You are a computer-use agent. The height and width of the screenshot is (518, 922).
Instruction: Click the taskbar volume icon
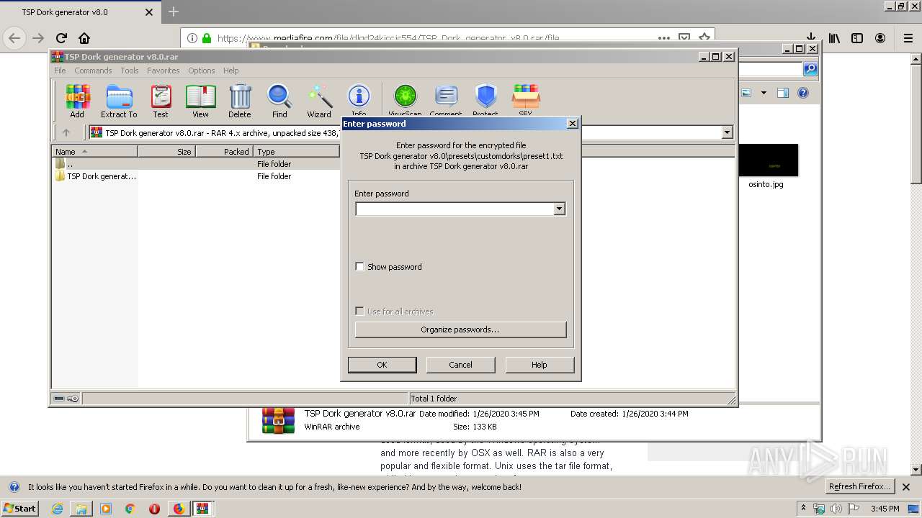tap(836, 509)
